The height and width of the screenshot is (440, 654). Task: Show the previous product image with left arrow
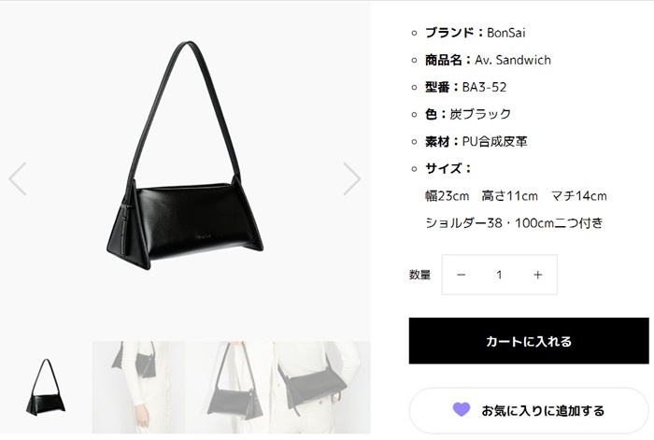[18, 179]
